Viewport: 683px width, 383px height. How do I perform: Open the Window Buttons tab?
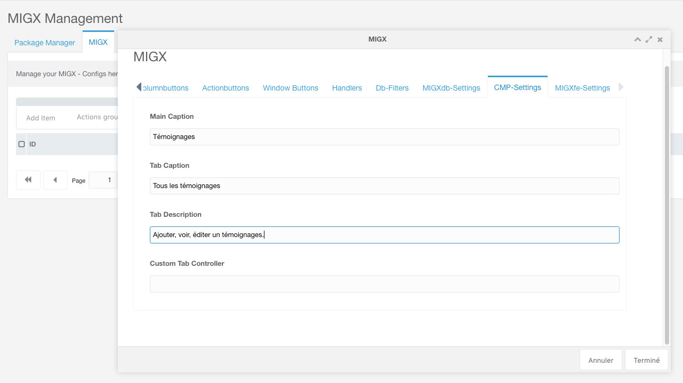pyautogui.click(x=291, y=88)
